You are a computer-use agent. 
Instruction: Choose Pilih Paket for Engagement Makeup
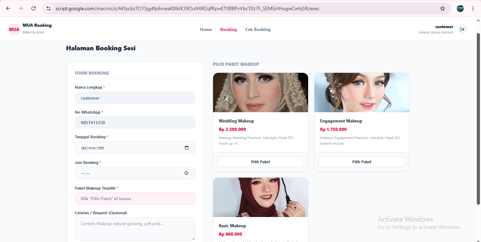pyautogui.click(x=362, y=162)
